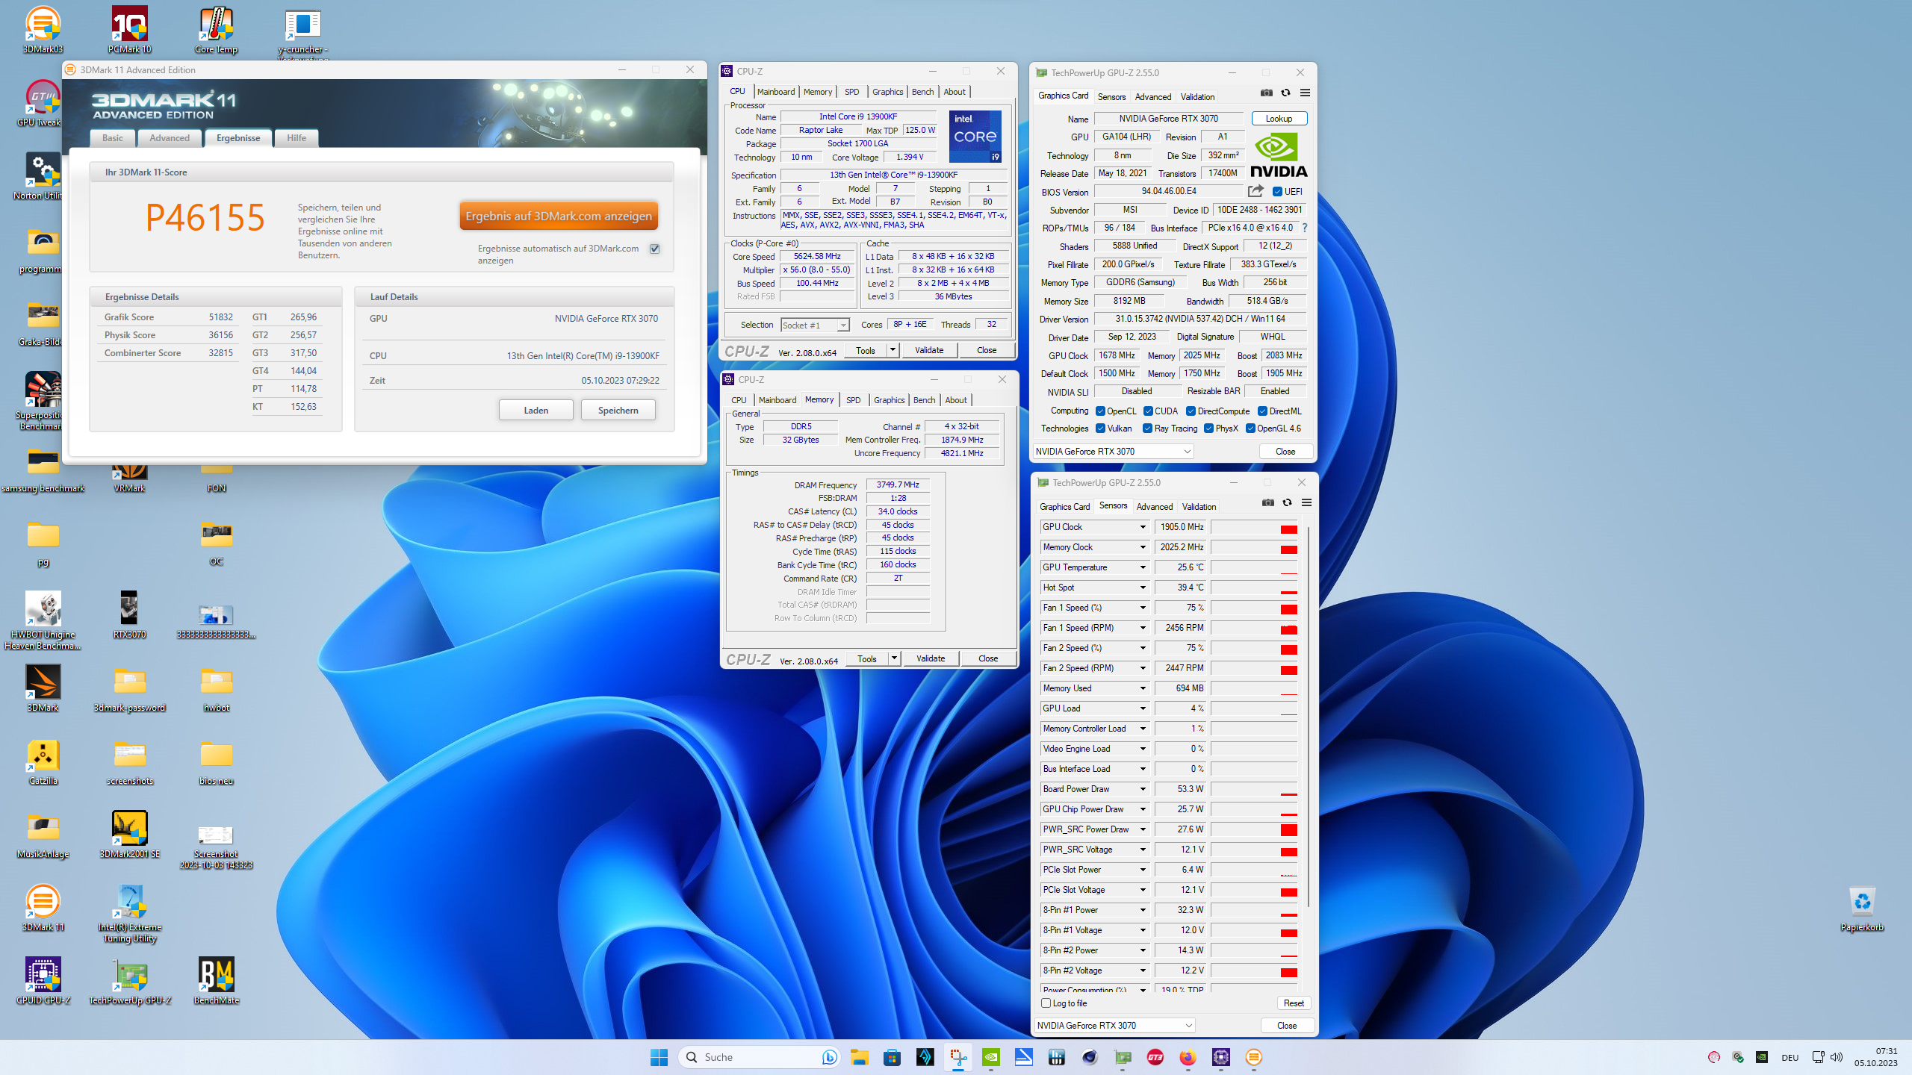Switch to the Basic tab in 3DMark 11
The image size is (1912, 1075).
click(113, 138)
